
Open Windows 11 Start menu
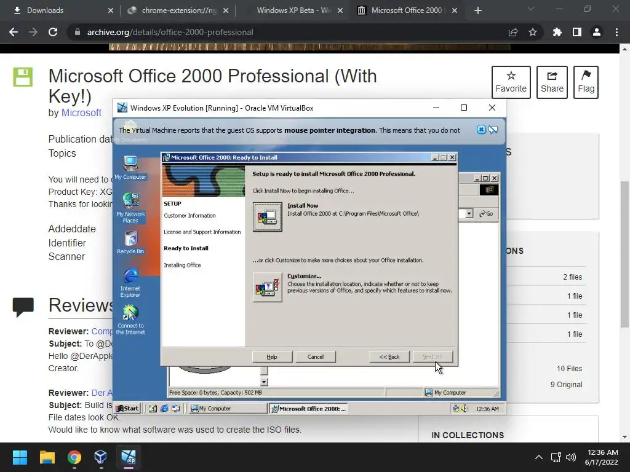(20, 457)
